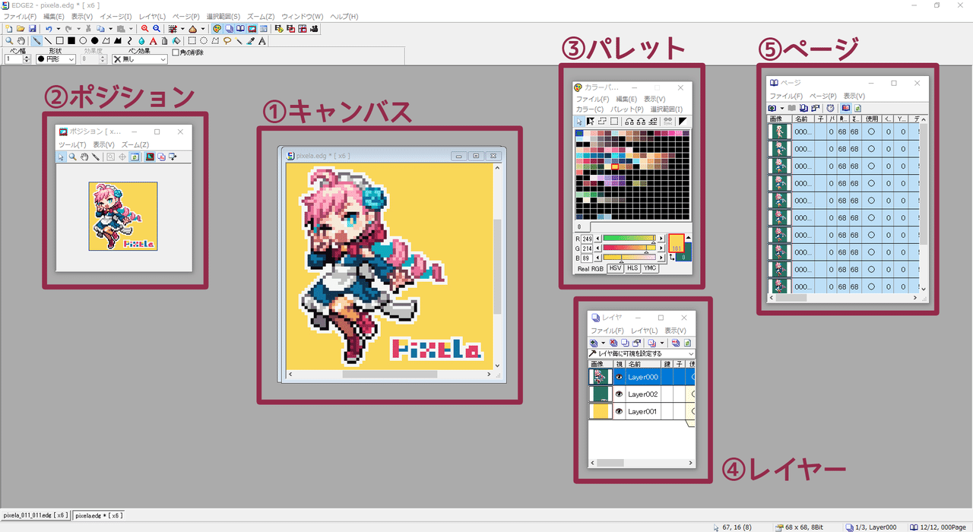Check the 角の削除 checkbox
Viewport: 973px width, 532px height.
[x=176, y=52]
